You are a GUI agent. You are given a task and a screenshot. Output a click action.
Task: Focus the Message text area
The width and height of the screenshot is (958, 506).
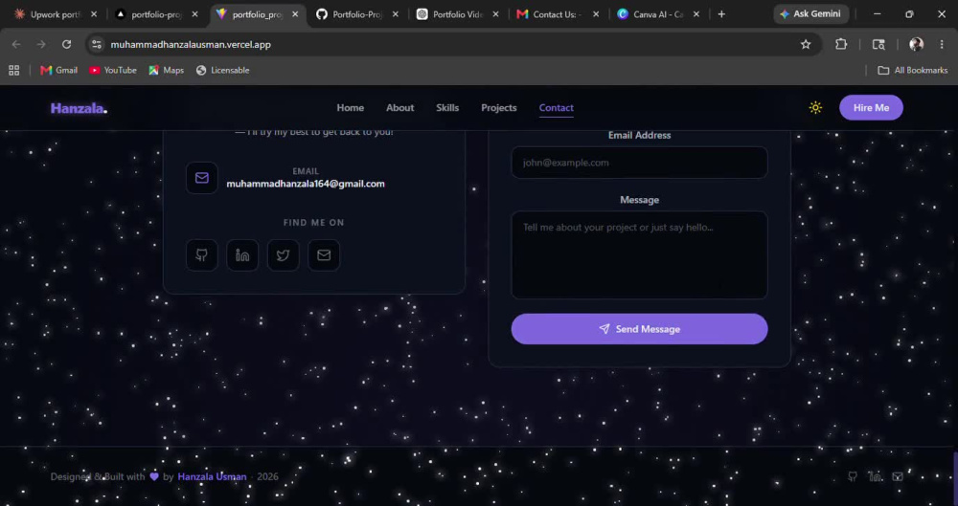(x=639, y=255)
